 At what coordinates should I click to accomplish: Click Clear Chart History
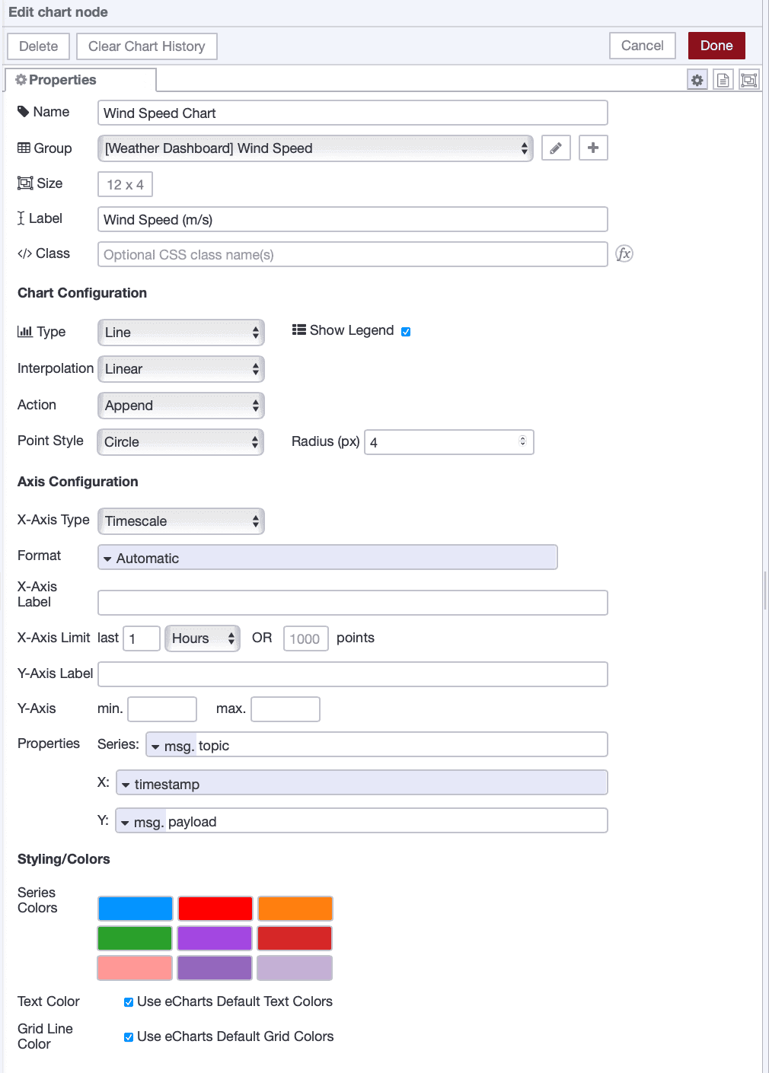(146, 46)
